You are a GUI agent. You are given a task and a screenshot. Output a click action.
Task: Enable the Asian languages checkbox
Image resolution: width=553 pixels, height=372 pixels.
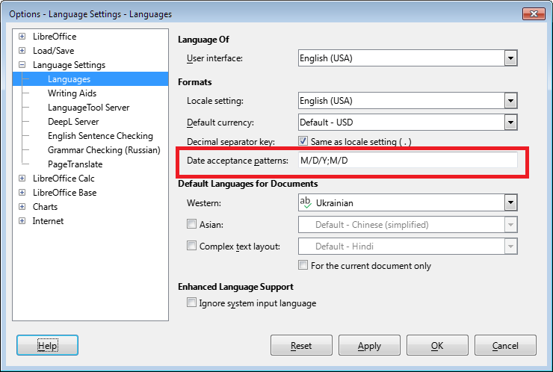(x=191, y=224)
